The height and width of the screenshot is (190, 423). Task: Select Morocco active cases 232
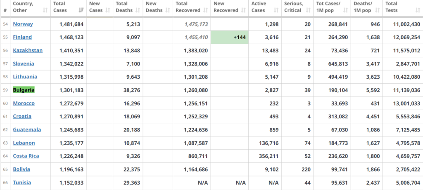[274, 103]
